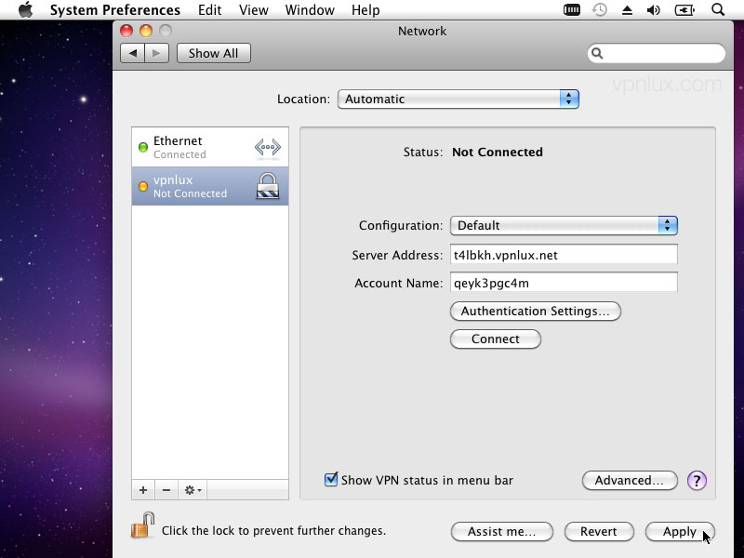Apply the network changes
The width and height of the screenshot is (744, 558).
point(680,531)
